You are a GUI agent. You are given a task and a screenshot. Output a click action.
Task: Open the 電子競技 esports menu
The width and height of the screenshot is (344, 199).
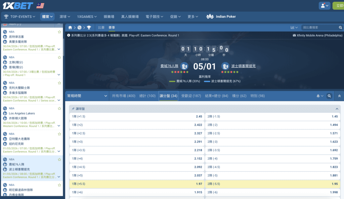click(154, 17)
